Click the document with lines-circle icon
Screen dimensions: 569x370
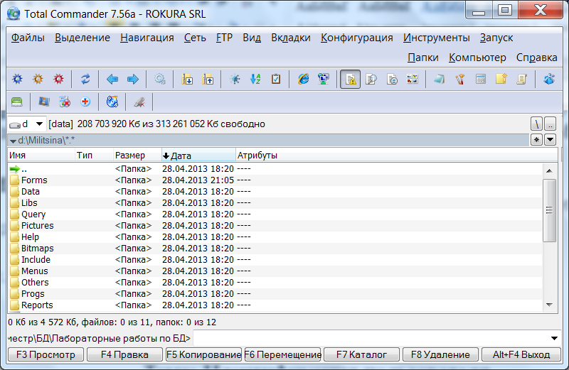click(392, 79)
